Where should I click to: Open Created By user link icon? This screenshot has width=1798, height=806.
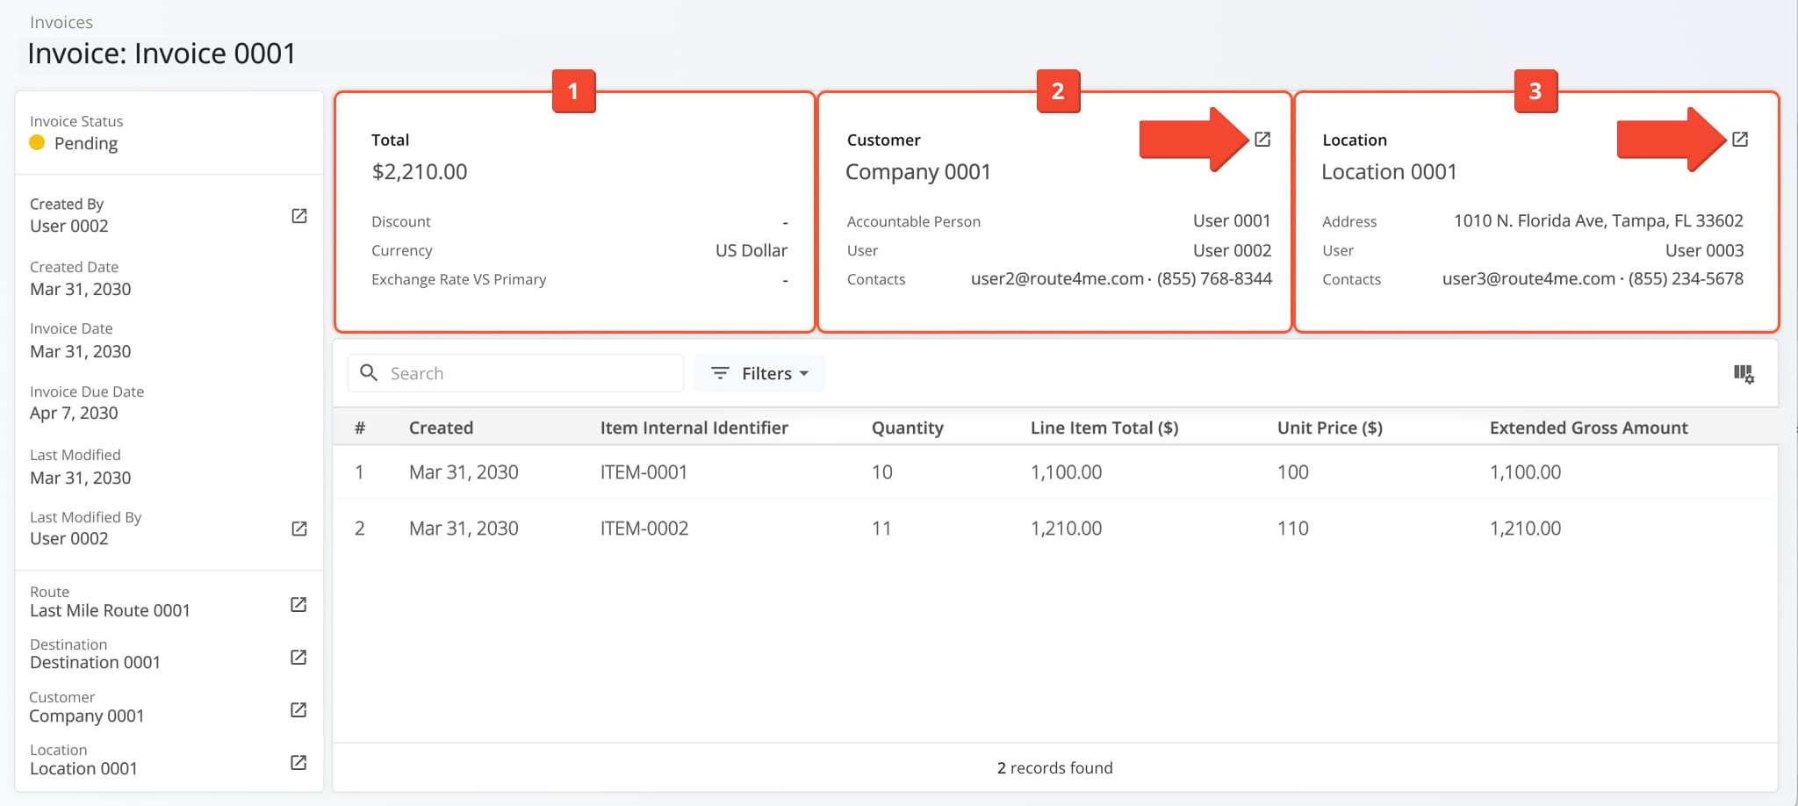pyautogui.click(x=298, y=216)
